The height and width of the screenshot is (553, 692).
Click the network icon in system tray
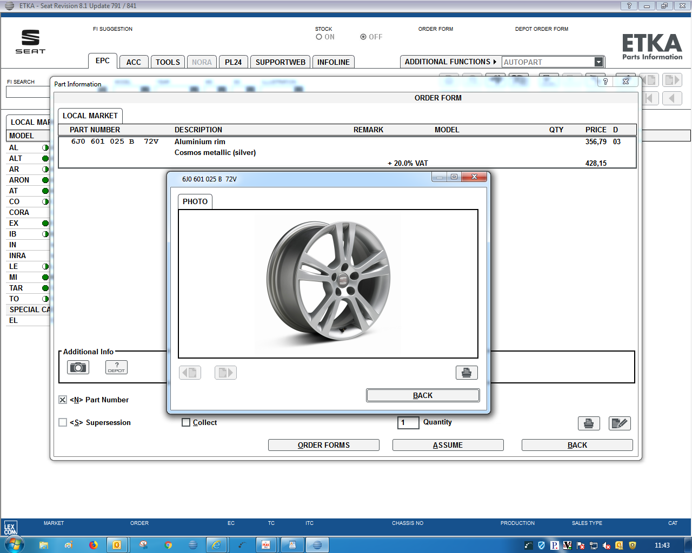click(x=594, y=545)
